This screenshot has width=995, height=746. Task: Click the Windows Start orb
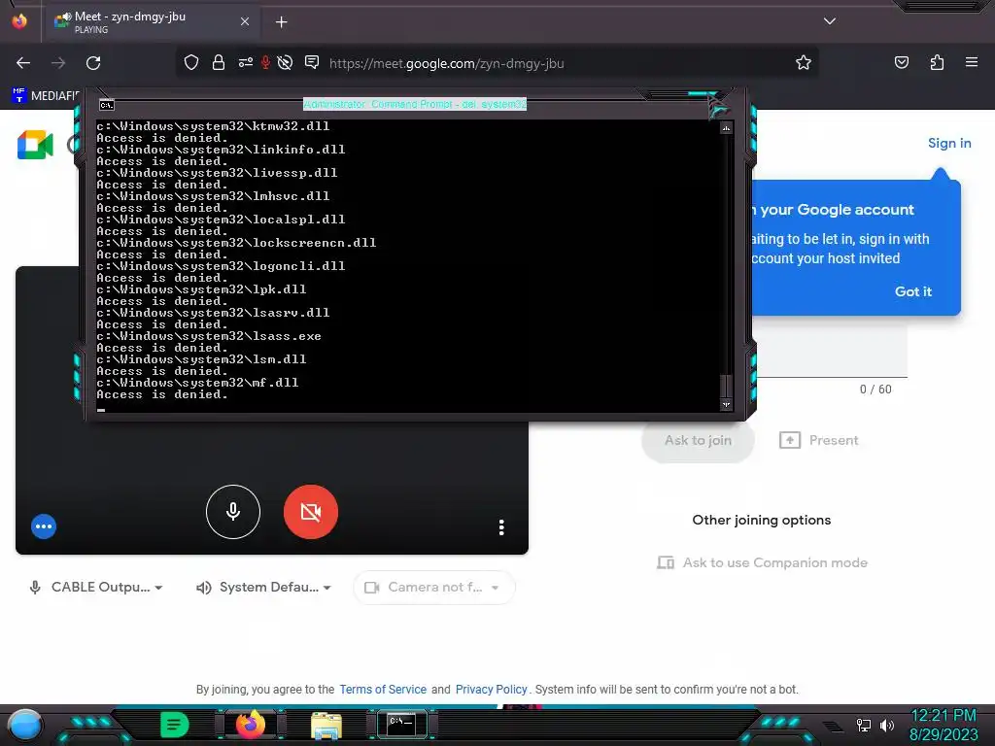[25, 726]
